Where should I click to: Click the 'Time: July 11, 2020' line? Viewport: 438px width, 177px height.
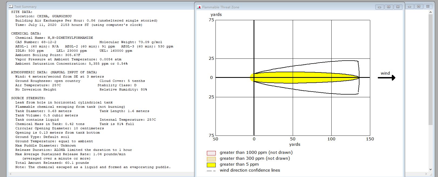(x=79, y=25)
